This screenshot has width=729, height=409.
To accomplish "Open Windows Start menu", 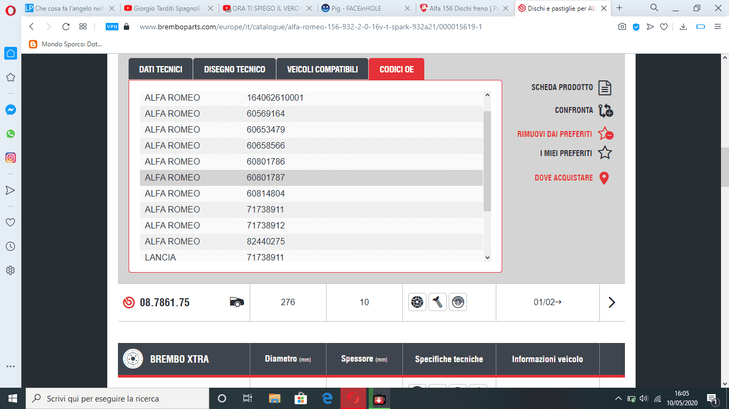I will 12,398.
